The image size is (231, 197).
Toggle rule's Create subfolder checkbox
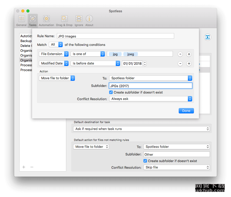click(x=111, y=93)
